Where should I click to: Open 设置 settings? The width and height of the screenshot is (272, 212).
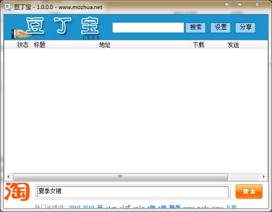tap(220, 27)
